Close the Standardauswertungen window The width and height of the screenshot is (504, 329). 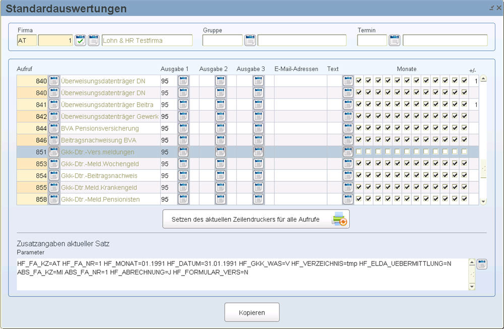(x=499, y=8)
